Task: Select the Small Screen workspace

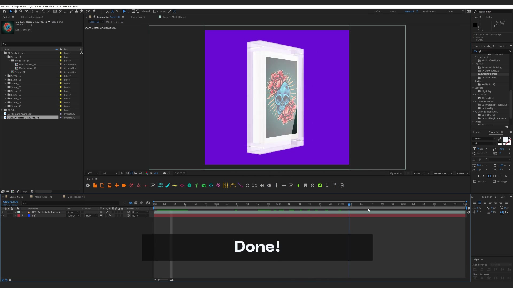Action: (x=429, y=11)
